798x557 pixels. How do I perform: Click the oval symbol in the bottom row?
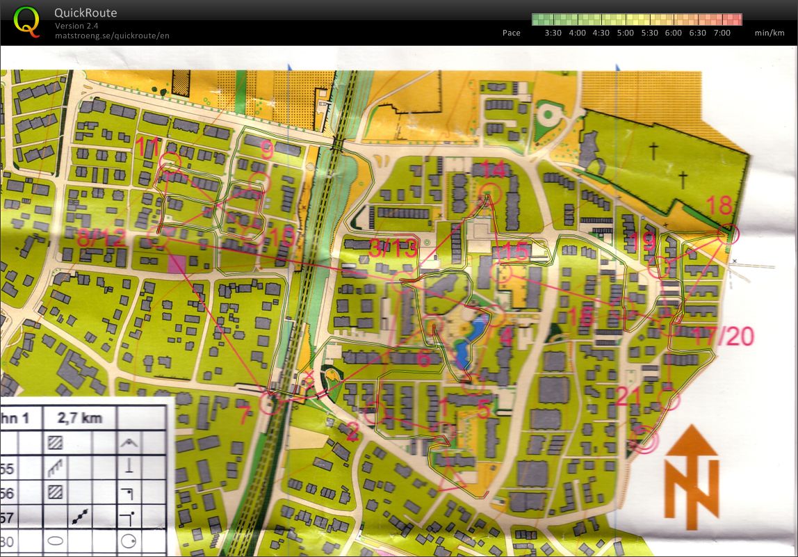click(55, 541)
